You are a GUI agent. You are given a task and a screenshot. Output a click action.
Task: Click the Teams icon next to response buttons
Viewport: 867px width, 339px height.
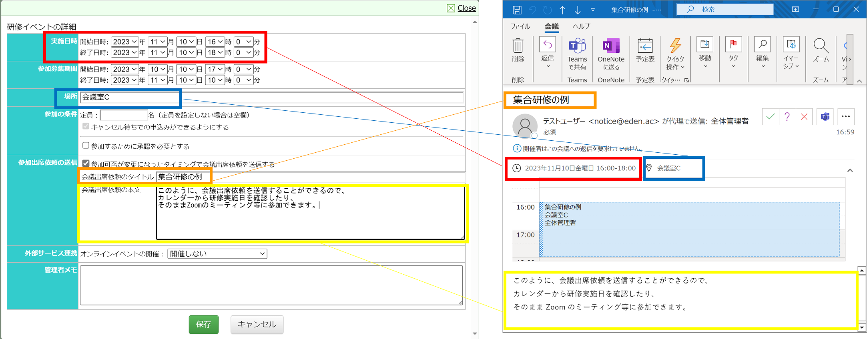click(825, 117)
